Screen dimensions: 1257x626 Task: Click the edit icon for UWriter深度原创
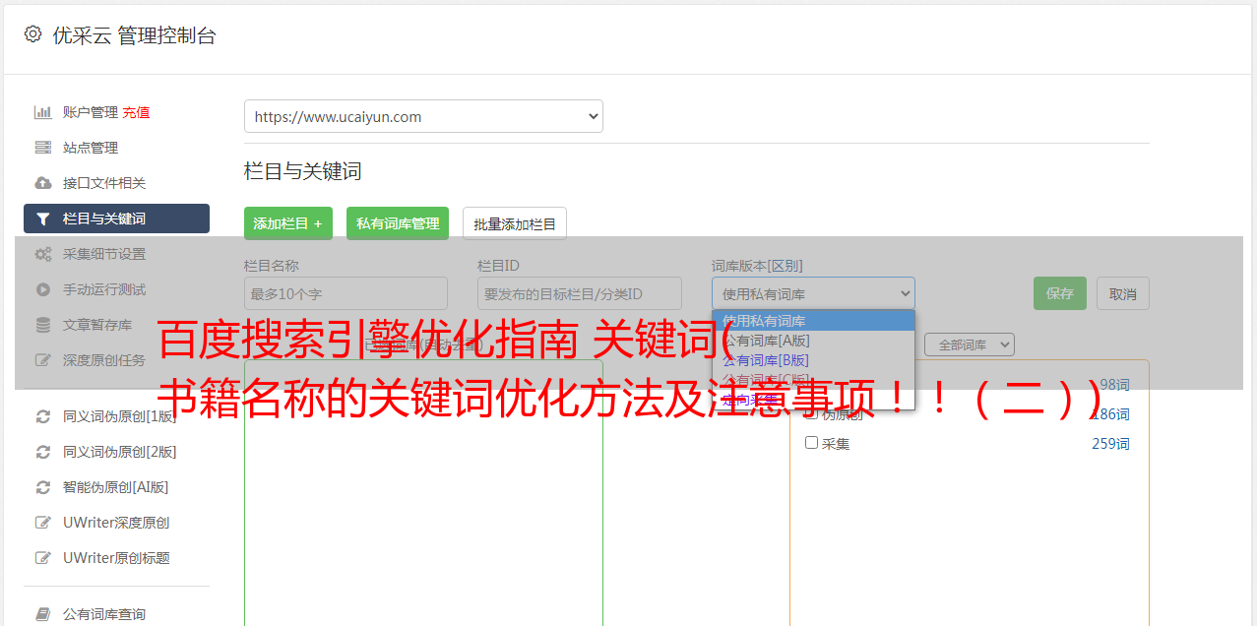tap(43, 523)
